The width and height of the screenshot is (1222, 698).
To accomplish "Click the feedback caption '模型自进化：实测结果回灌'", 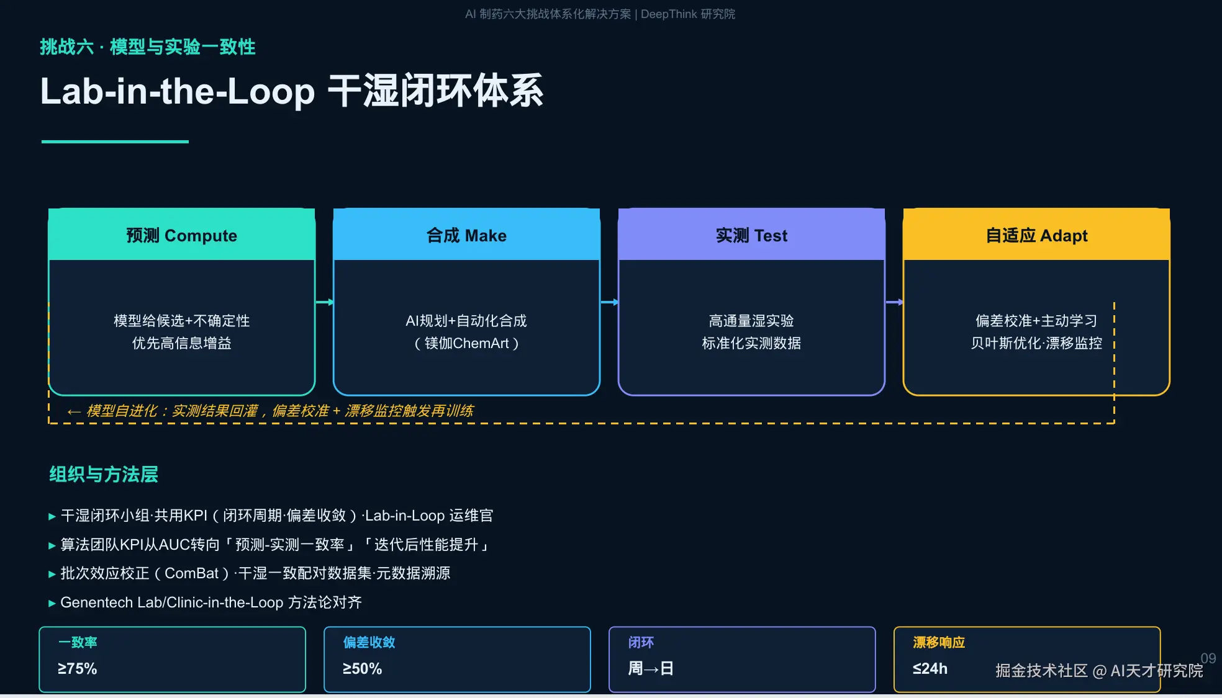I will pos(172,411).
